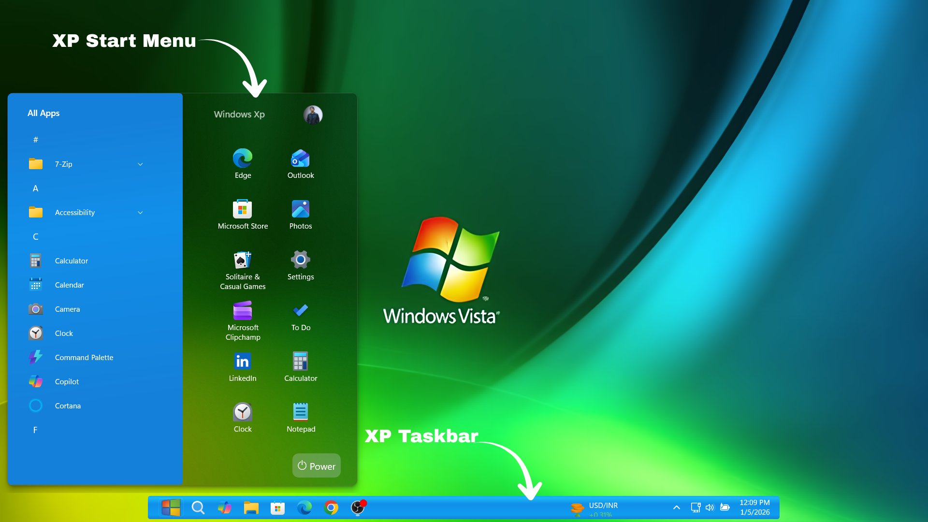The height and width of the screenshot is (522, 928).
Task: Select Command Palette in All Apps
Action: tap(84, 358)
